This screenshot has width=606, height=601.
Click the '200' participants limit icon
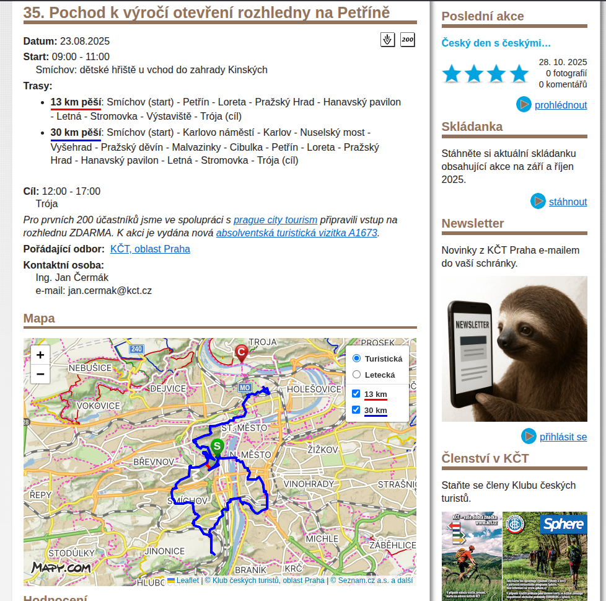tap(407, 40)
